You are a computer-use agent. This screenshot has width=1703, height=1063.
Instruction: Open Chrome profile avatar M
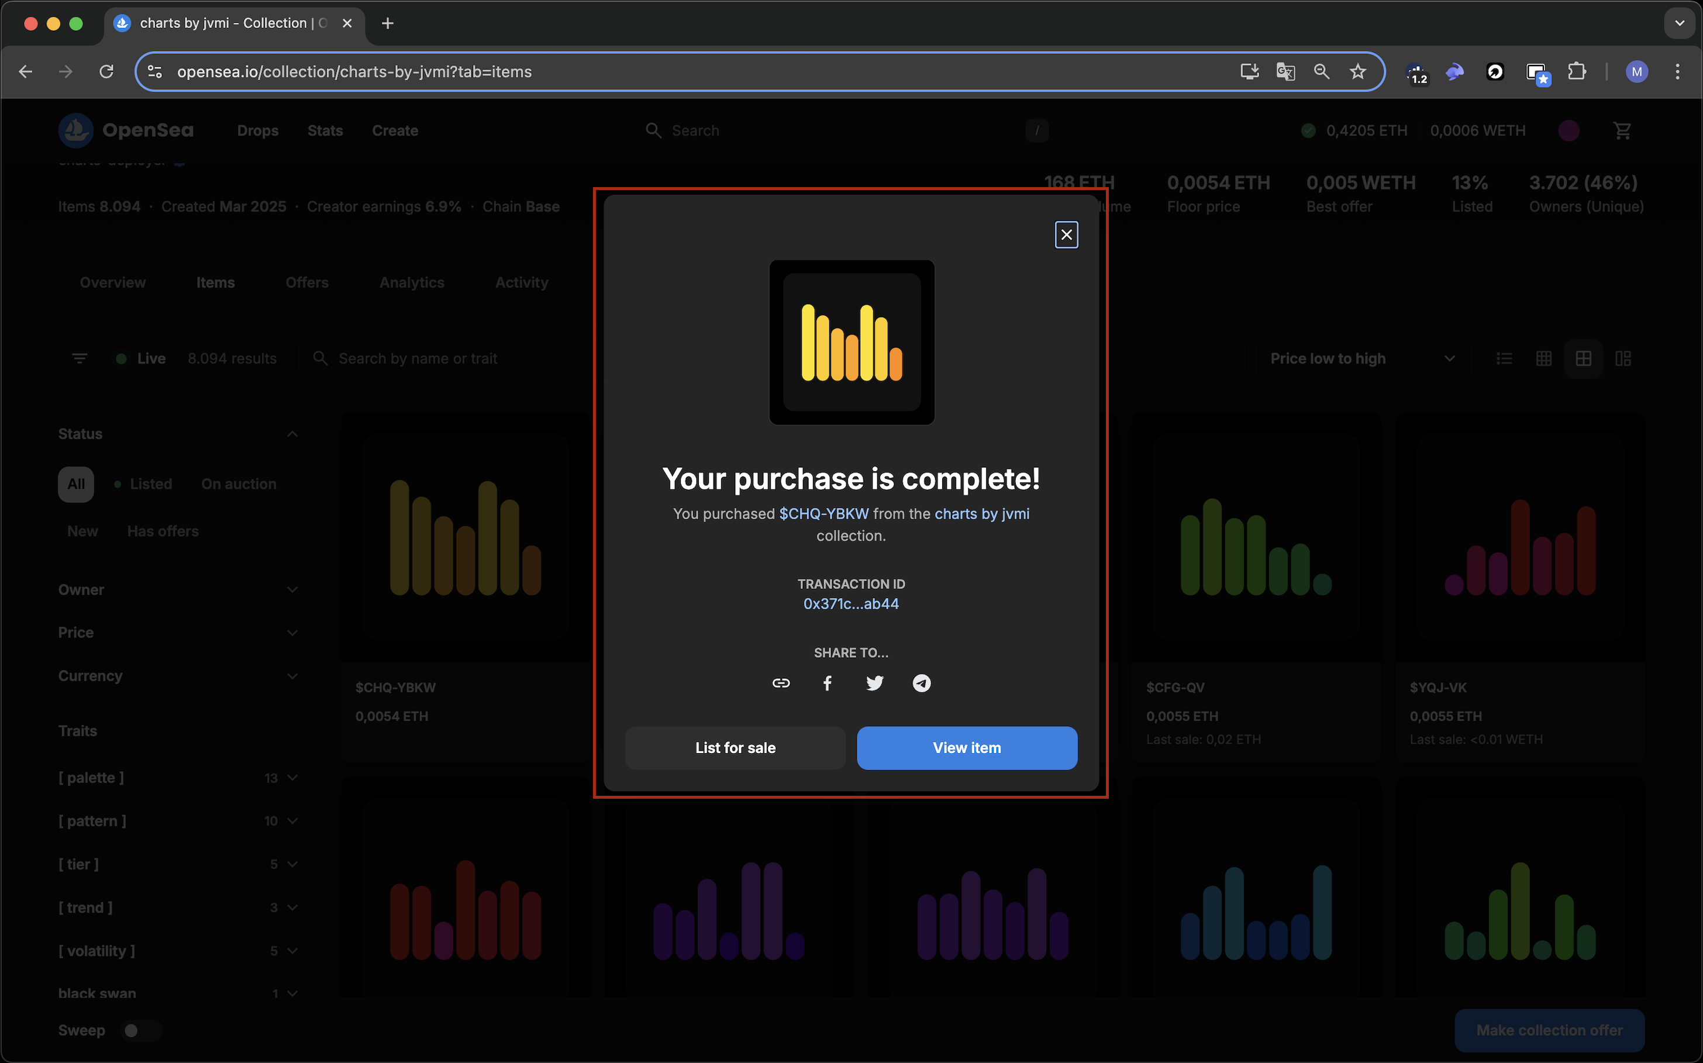coord(1636,72)
